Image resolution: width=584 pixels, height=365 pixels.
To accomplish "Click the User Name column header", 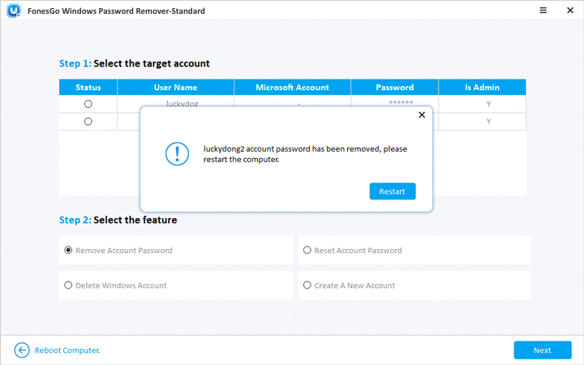I will (x=175, y=87).
